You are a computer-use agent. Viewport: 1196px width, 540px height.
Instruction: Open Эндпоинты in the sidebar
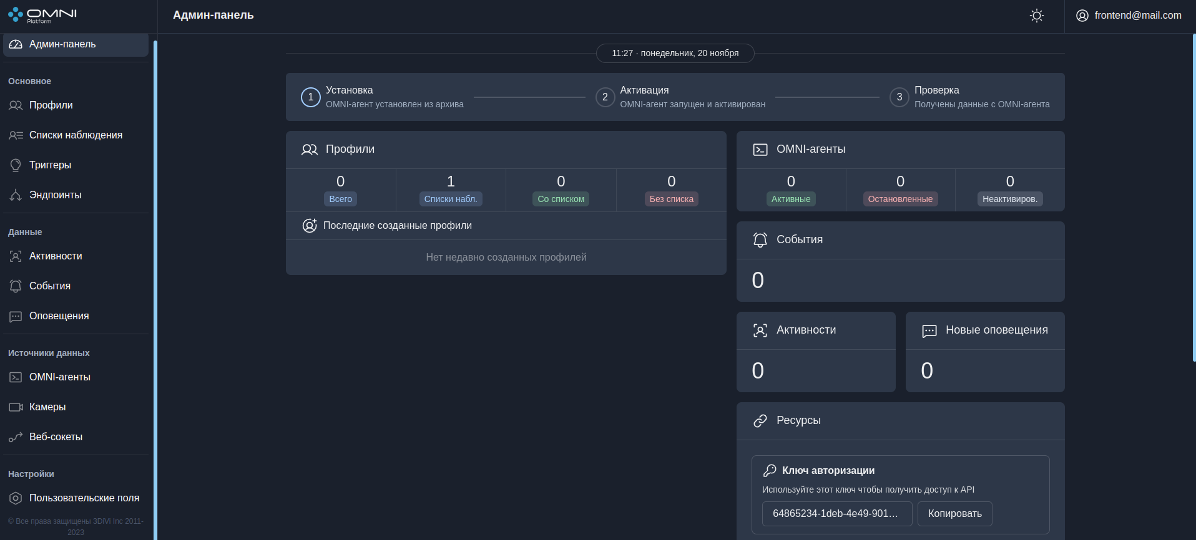[76, 195]
